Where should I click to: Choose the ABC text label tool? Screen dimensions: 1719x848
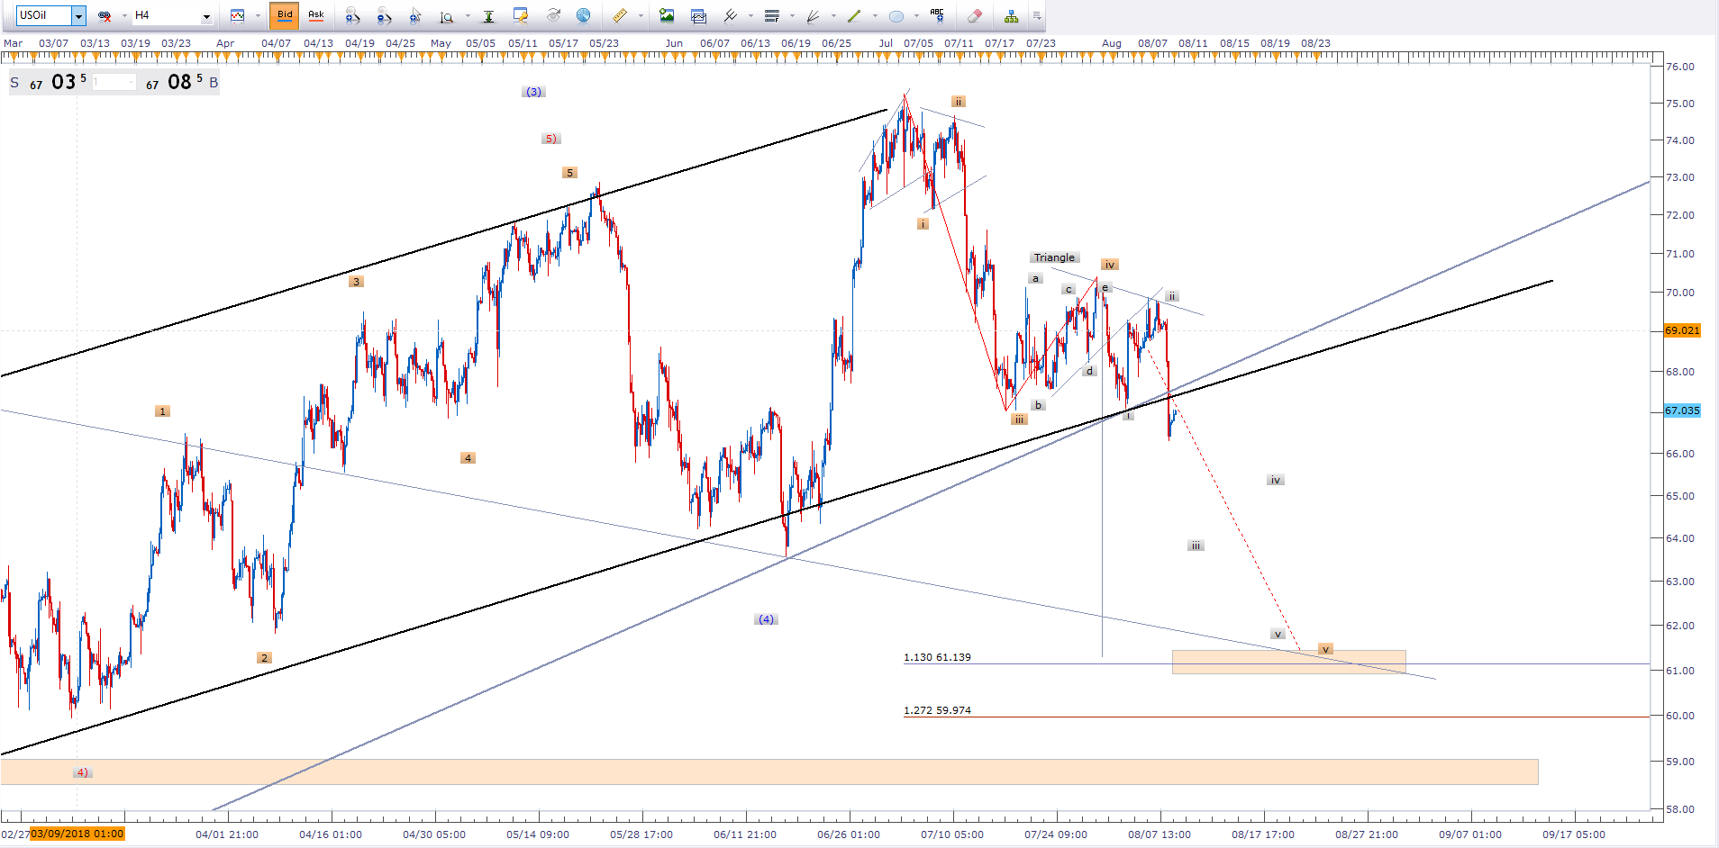937,15
